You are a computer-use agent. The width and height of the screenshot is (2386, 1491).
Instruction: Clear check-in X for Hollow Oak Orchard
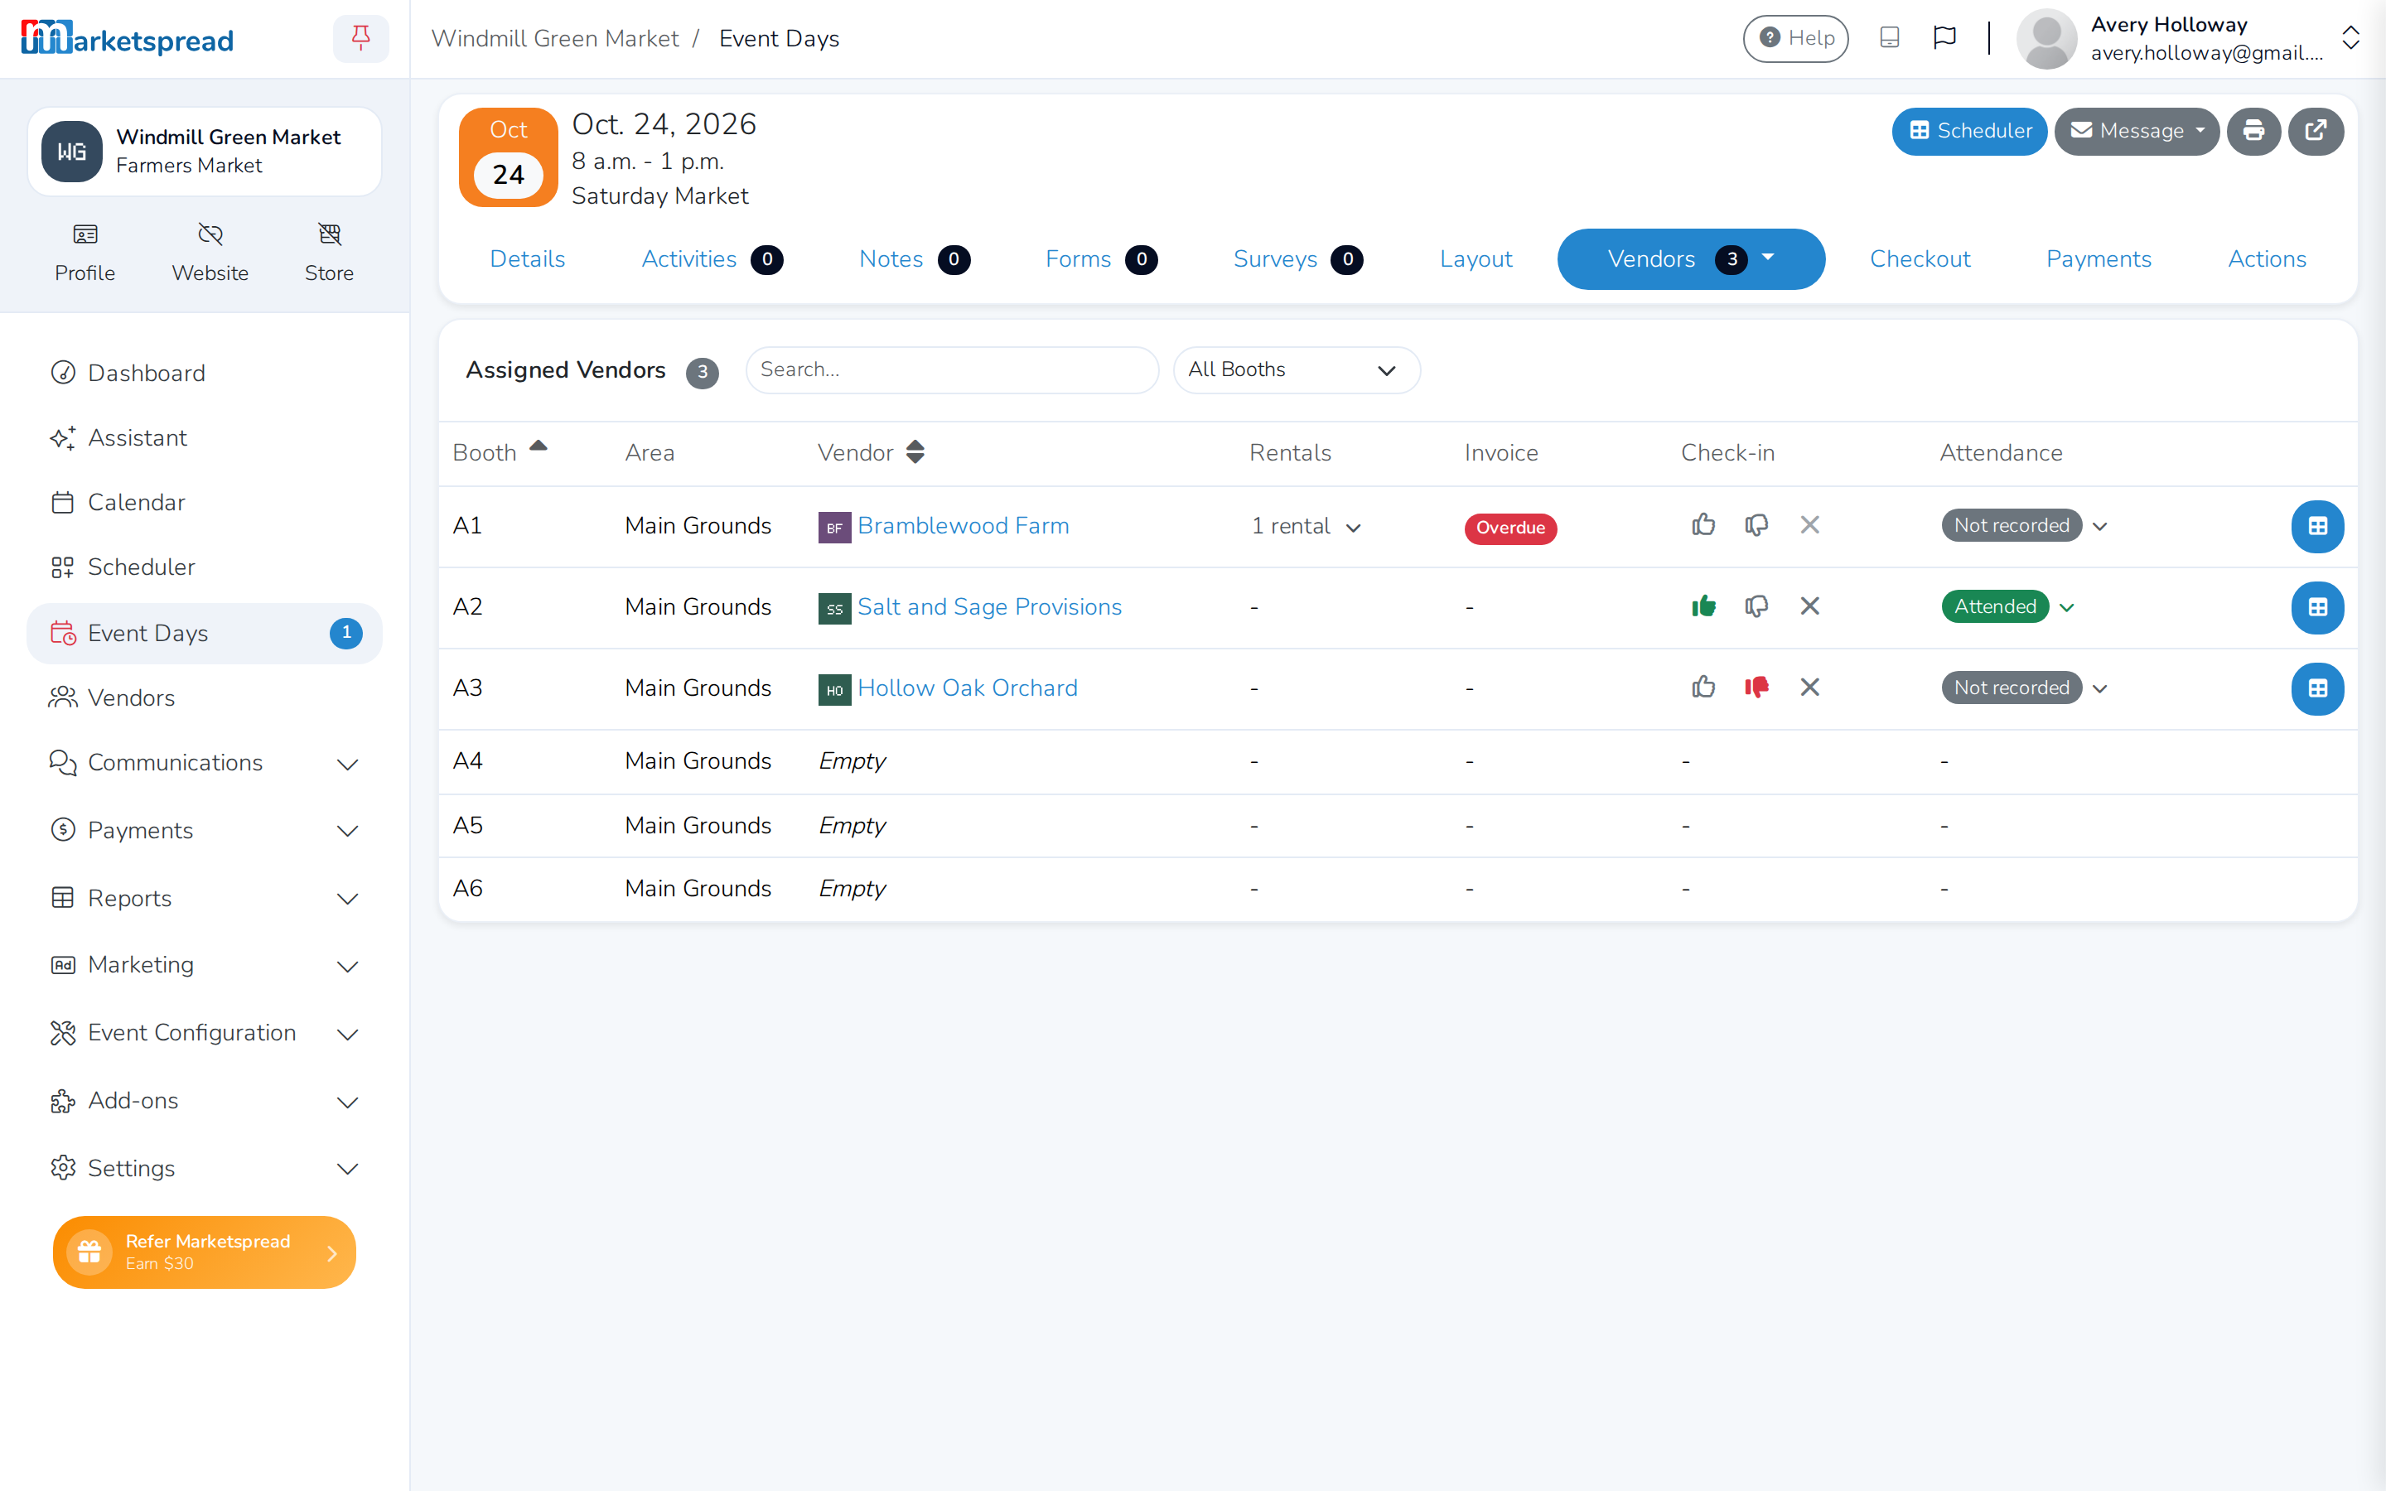1810,688
